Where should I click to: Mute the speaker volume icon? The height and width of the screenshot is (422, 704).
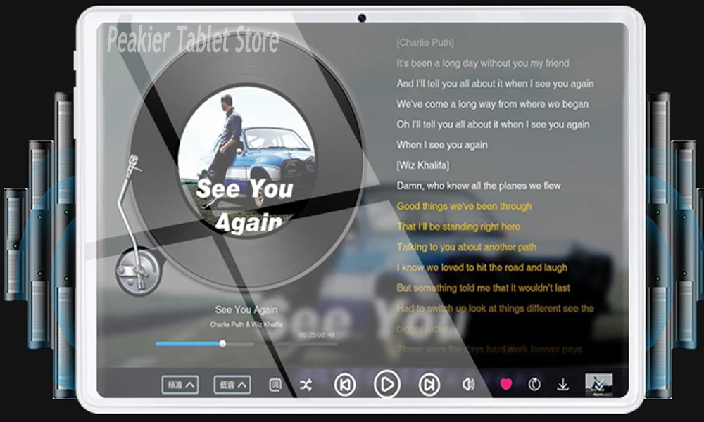[x=468, y=384]
